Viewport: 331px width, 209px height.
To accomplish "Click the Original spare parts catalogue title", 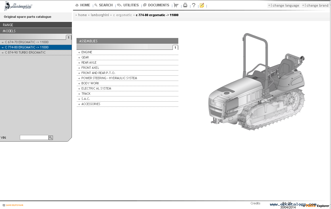I will pyautogui.click(x=27, y=17).
